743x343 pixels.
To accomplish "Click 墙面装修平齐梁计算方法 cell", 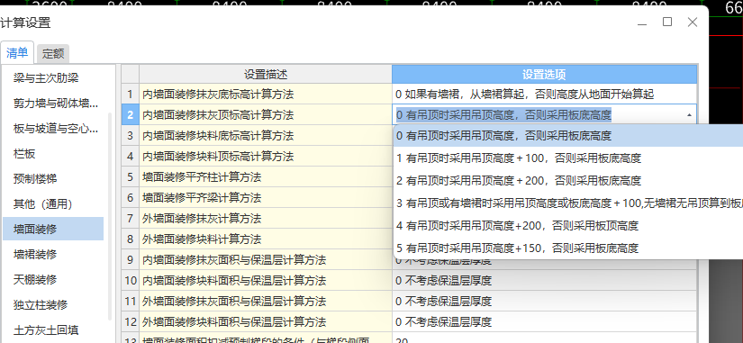I will click(266, 197).
